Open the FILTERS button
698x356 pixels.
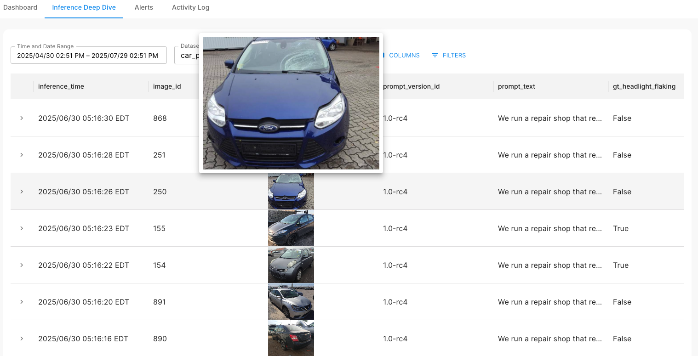click(x=449, y=55)
